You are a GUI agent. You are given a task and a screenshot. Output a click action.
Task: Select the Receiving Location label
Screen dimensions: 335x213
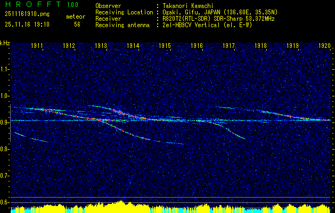[x=124, y=12]
